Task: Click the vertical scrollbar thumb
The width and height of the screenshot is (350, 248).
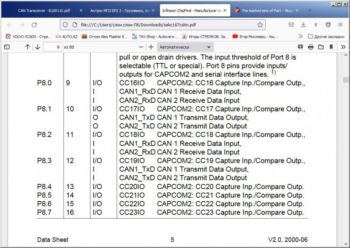Action: click(346, 80)
